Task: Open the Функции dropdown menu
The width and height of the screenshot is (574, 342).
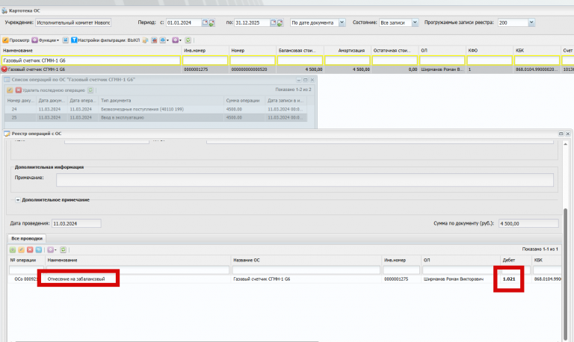Action: click(46, 40)
